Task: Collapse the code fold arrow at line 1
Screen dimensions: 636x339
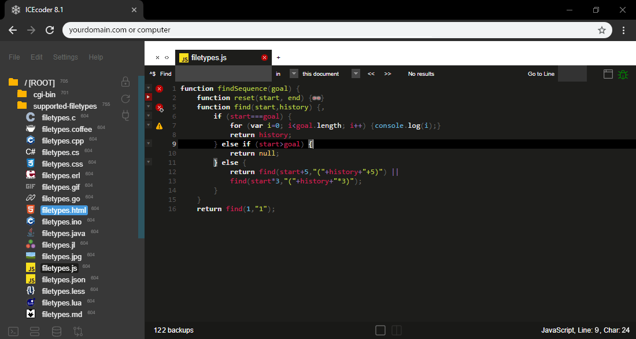Action: (148, 88)
